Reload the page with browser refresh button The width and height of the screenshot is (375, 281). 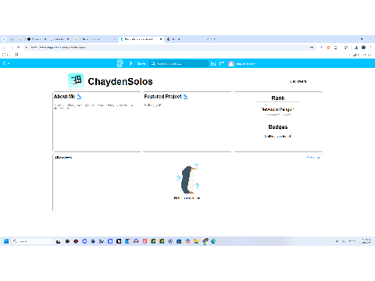point(18,48)
